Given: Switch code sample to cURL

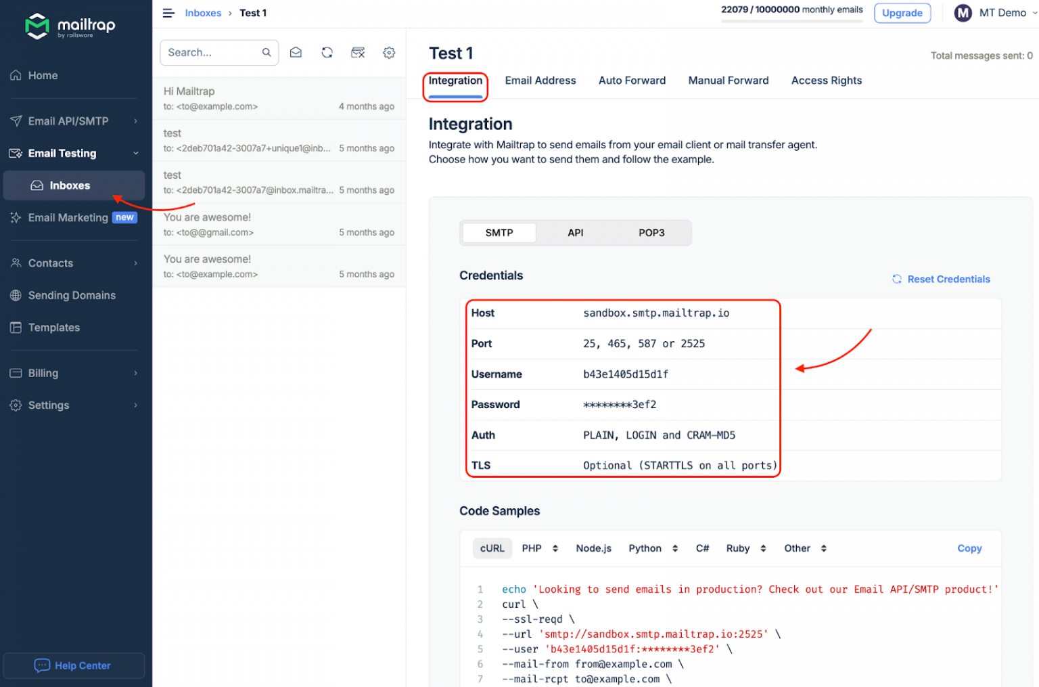Looking at the screenshot, I should coord(492,548).
